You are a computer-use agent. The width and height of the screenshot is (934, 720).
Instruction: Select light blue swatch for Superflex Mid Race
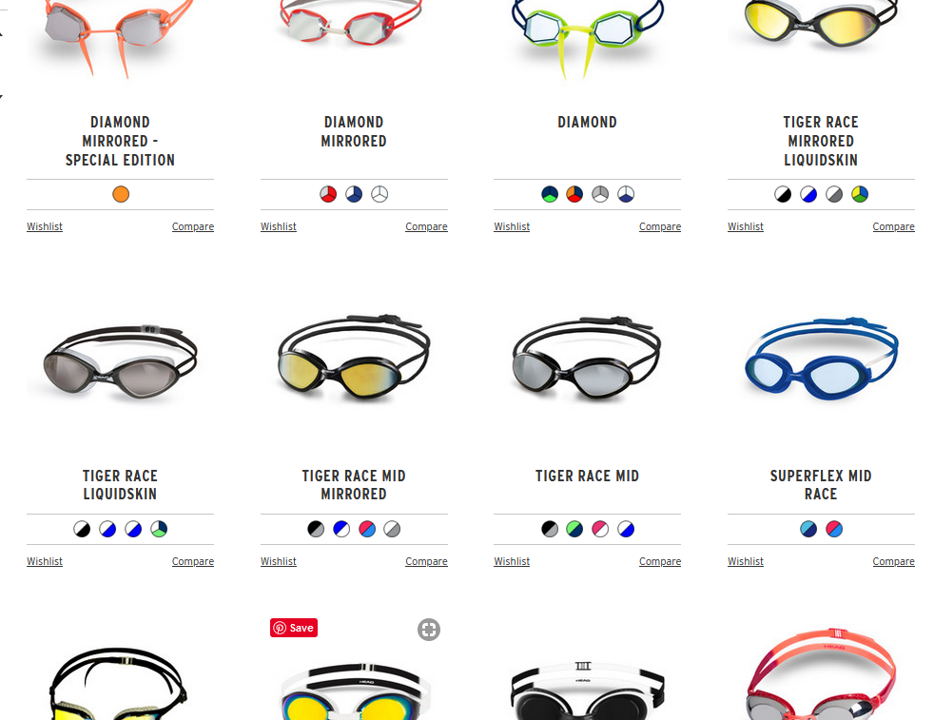click(x=808, y=529)
